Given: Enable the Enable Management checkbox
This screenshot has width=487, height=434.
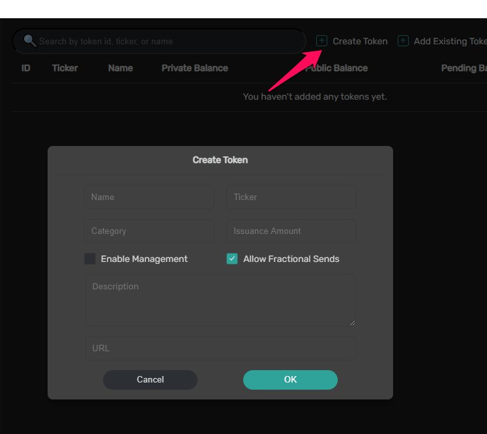Looking at the screenshot, I should [90, 259].
